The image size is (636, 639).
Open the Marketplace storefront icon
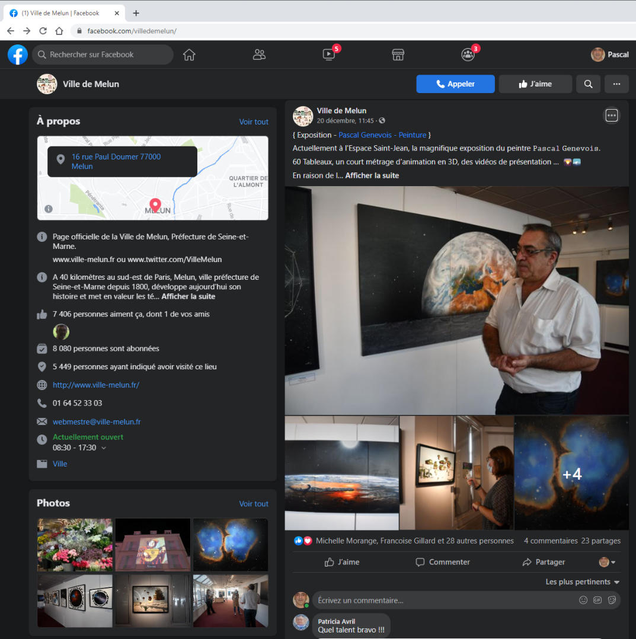point(398,55)
